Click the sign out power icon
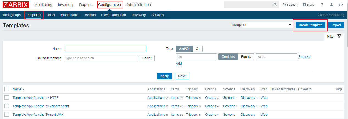This screenshot has width=348, height=119. click(341, 5)
